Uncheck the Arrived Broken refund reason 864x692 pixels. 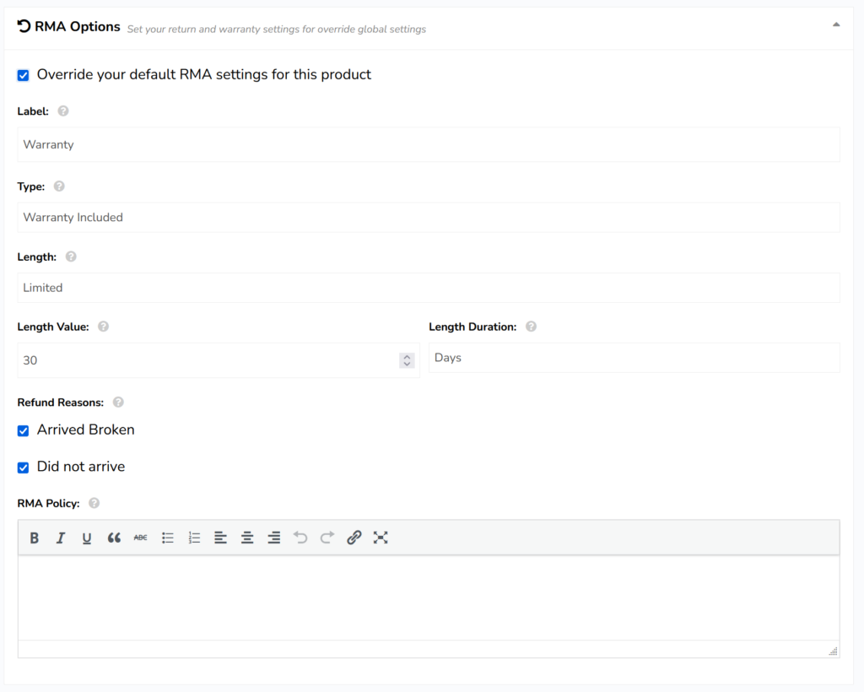[24, 430]
